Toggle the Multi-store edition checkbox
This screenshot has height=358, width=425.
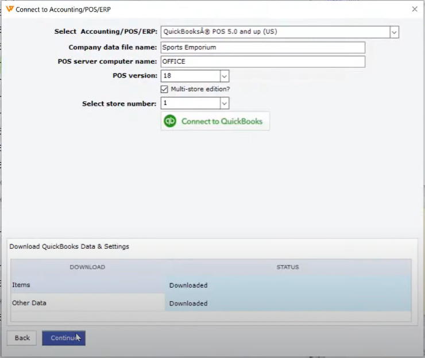164,89
